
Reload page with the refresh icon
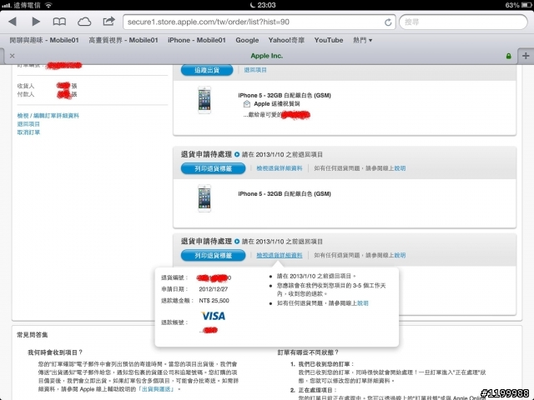pos(388,22)
